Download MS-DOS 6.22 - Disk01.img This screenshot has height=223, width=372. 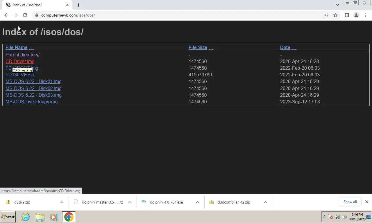tap(33, 81)
